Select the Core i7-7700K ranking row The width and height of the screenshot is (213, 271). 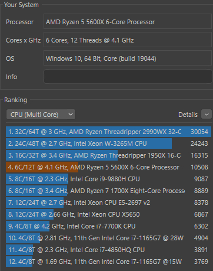point(108,226)
